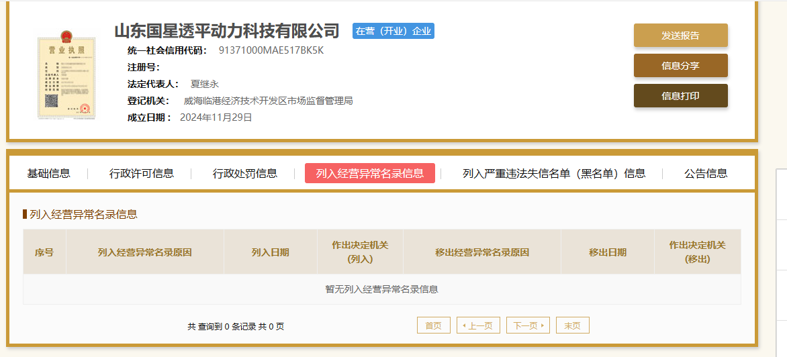Viewport: 787px width, 357px height.
Task: Click the 下一页 next page button
Action: (x=528, y=325)
